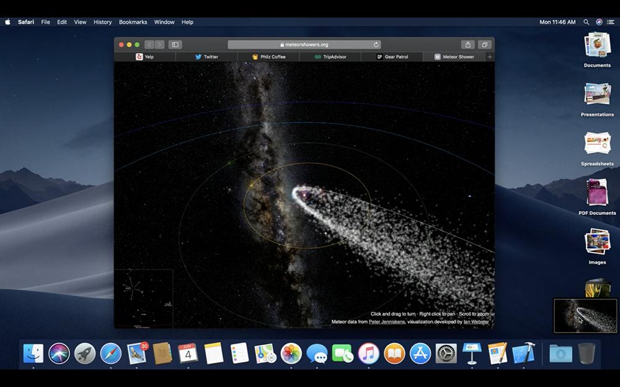Open the History menu
Viewport: 620px width, 387px height.
click(x=102, y=22)
